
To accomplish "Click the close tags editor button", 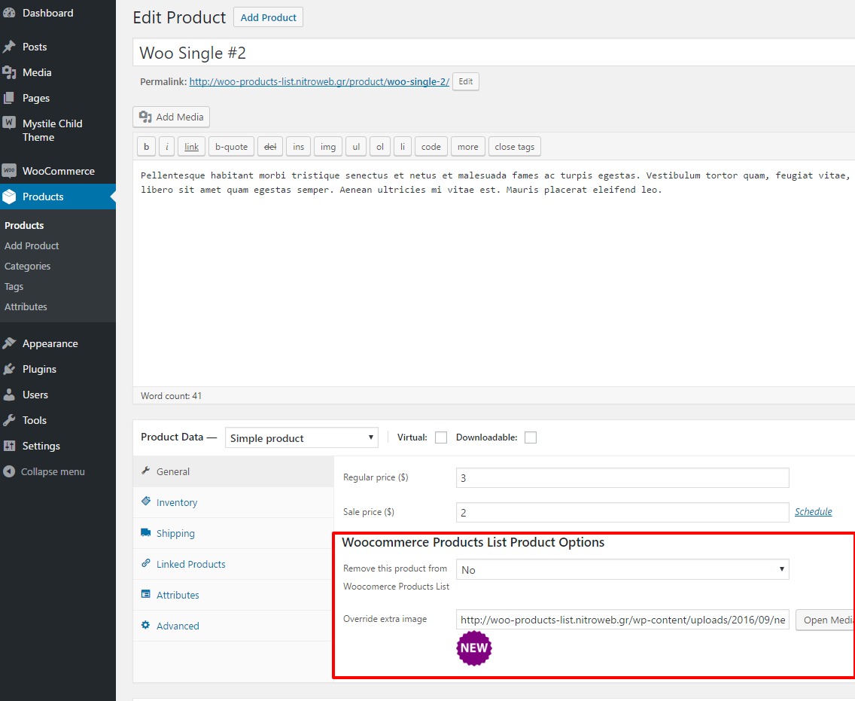I will point(514,147).
